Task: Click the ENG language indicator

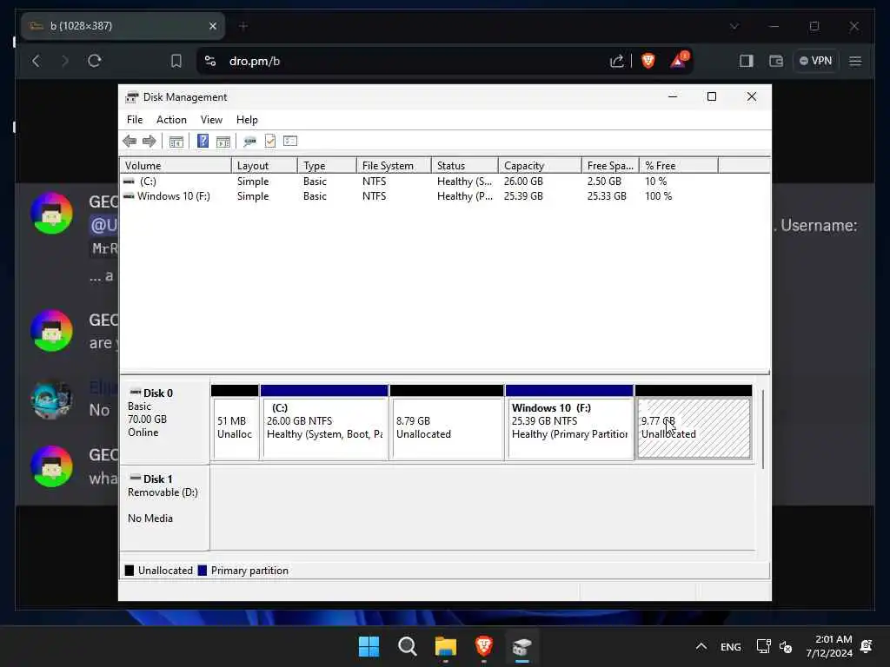Action: pos(730,647)
